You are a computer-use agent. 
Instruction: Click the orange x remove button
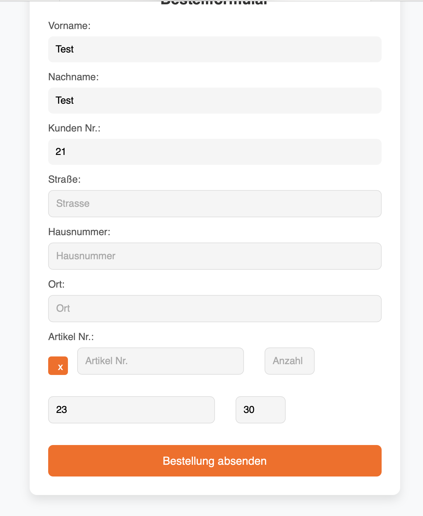pyautogui.click(x=58, y=366)
